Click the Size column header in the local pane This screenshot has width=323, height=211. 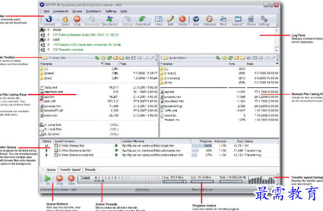tap(111, 64)
